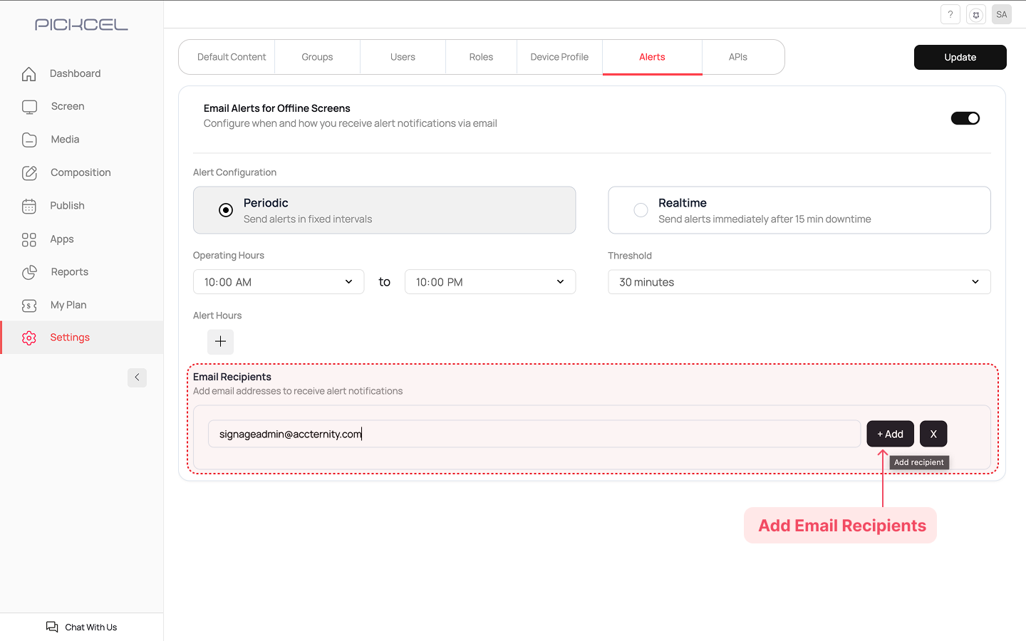This screenshot has height=641, width=1026.
Task: Select the Periodic alert radio button
Action: point(226,210)
